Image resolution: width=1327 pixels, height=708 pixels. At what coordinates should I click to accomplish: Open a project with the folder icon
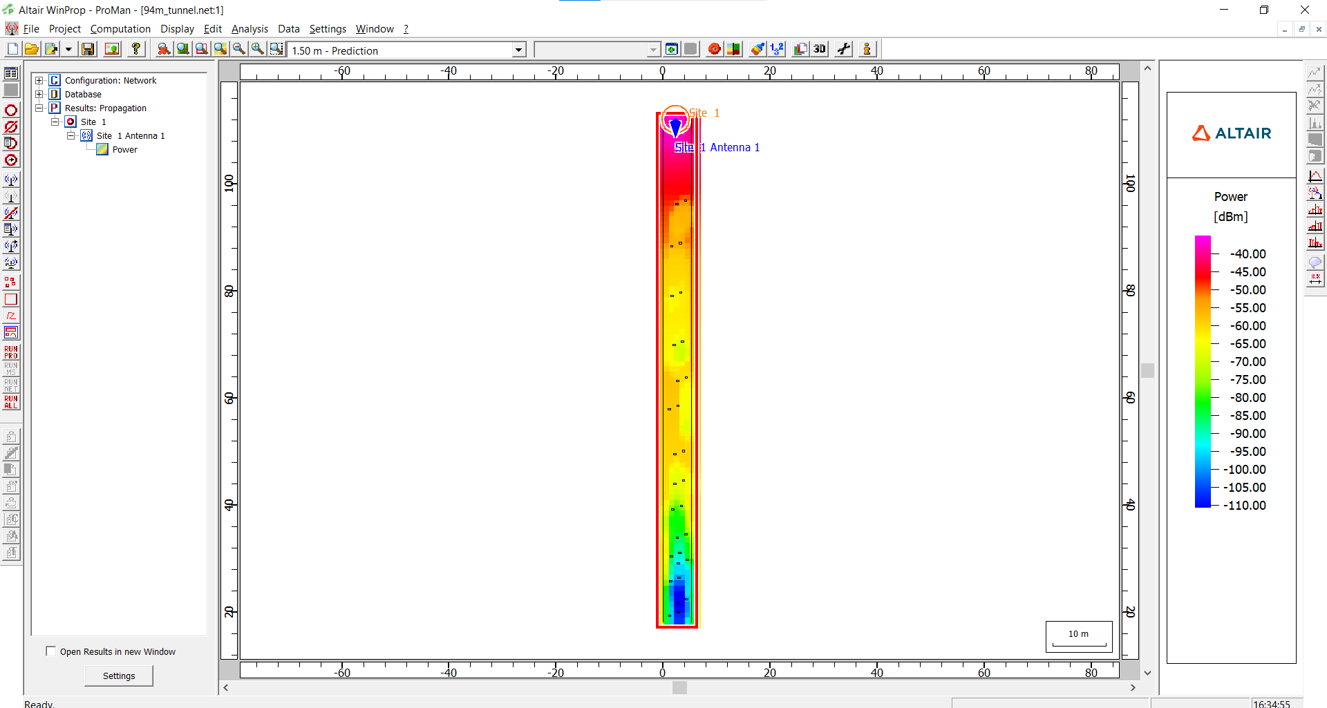coord(32,49)
